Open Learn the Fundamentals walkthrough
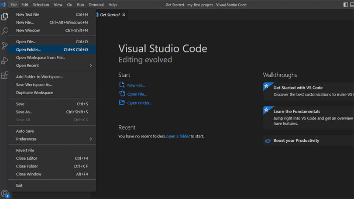This screenshot has height=199, width=354. point(309,117)
